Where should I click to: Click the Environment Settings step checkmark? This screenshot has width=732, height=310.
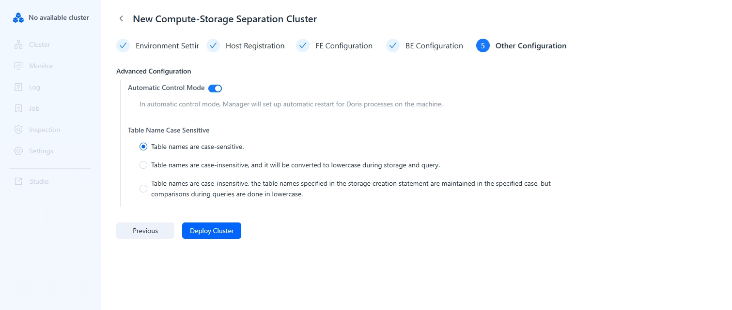coord(123,46)
